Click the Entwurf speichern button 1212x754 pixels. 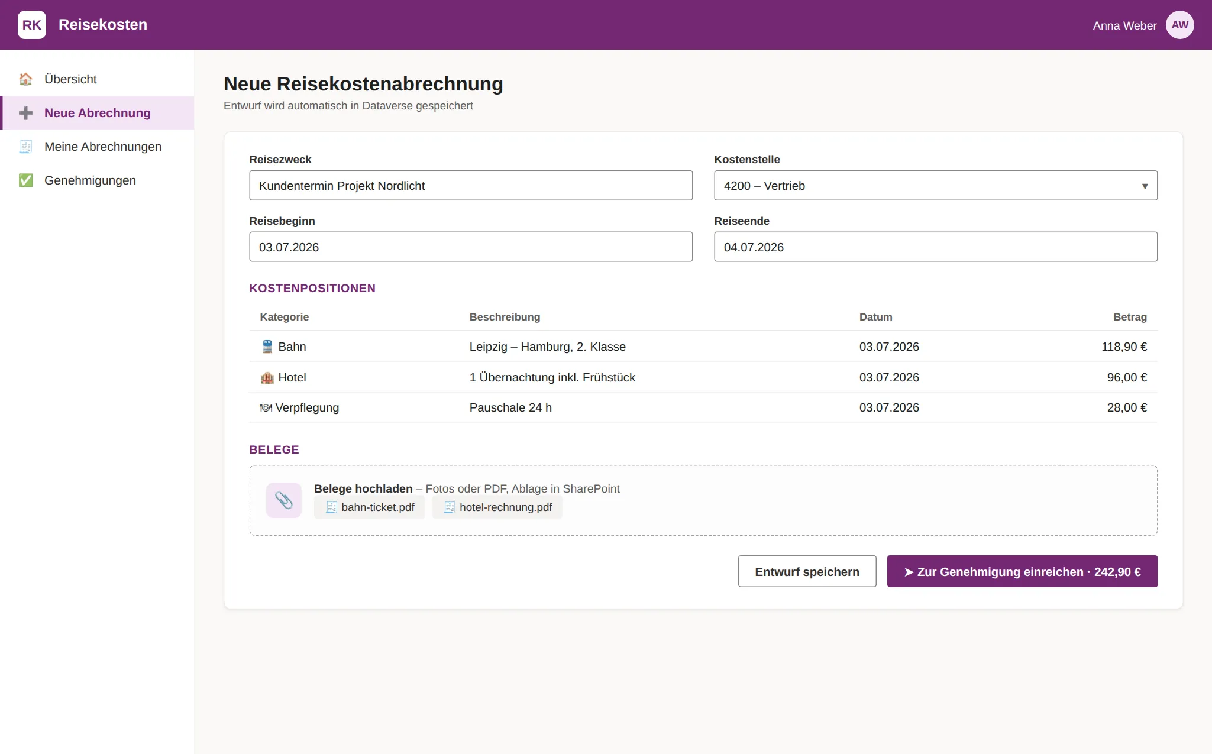807,571
